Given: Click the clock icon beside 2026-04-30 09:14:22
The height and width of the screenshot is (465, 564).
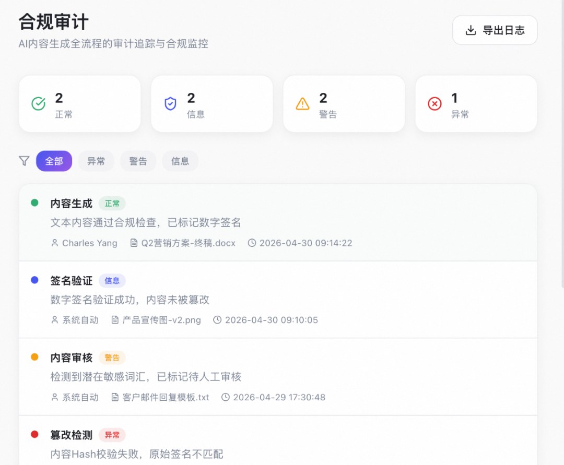Looking at the screenshot, I should (x=252, y=243).
